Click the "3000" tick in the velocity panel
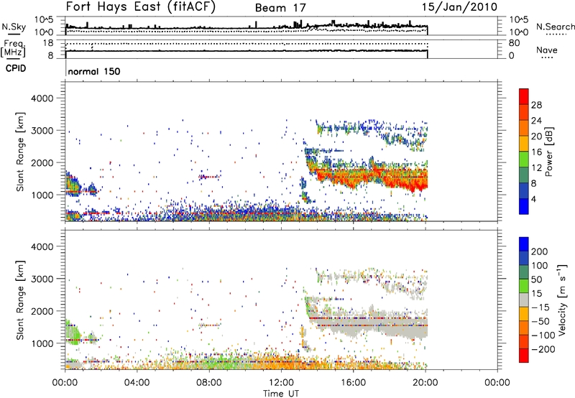The height and width of the screenshot is (398, 575). click(x=42, y=279)
